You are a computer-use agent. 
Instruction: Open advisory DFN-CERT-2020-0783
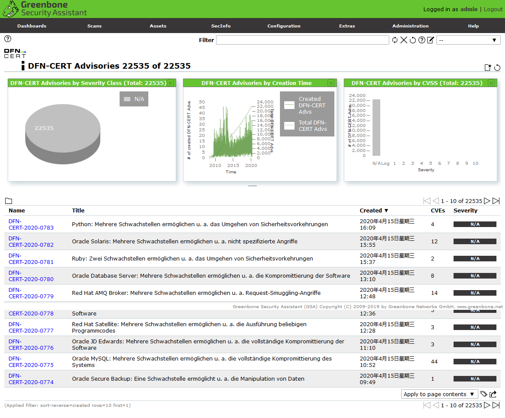31,224
